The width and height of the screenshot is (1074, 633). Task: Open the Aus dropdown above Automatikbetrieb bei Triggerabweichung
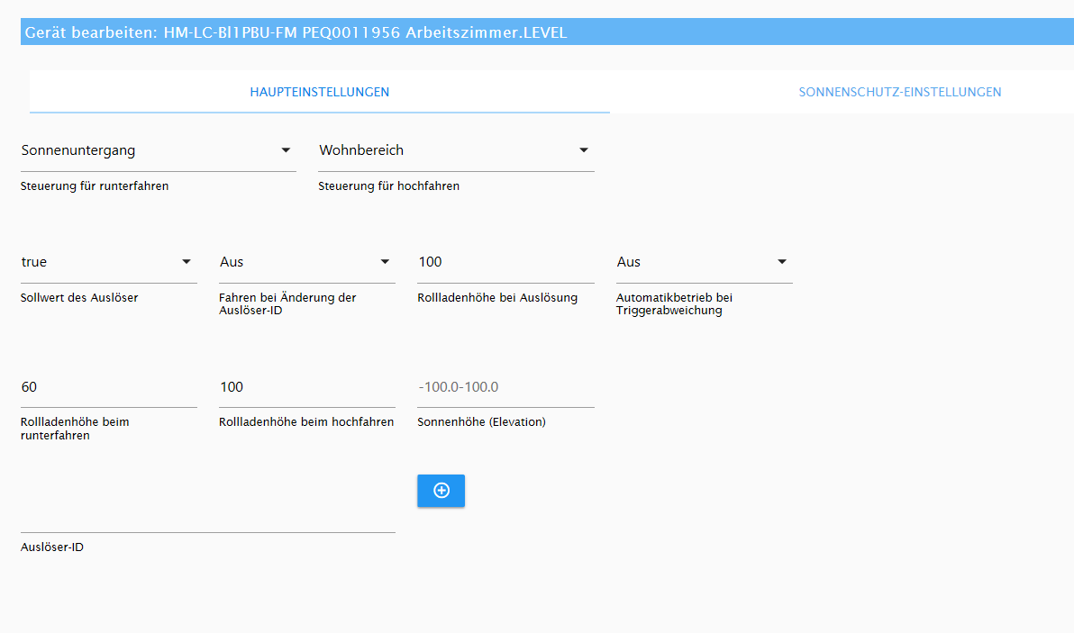pyautogui.click(x=704, y=262)
